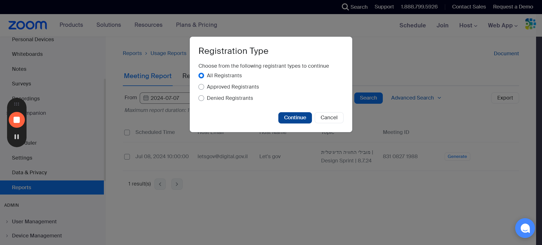
Task: Expand User Management in the sidebar
Action: [x=34, y=222]
